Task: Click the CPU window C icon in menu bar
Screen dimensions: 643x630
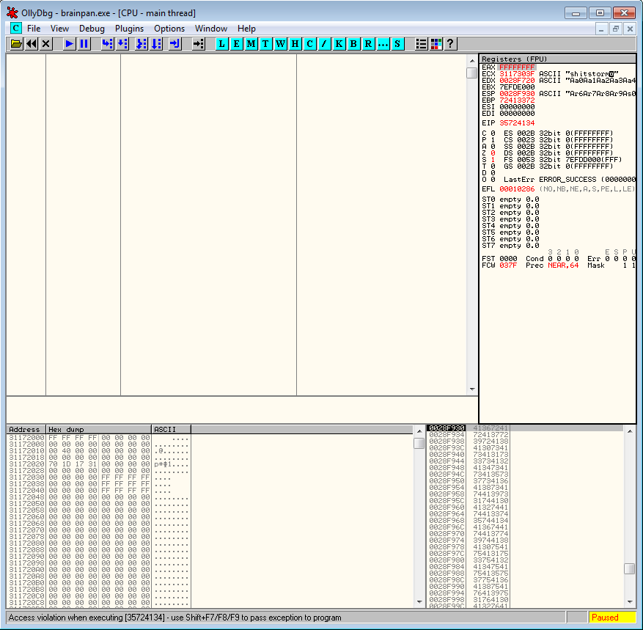Action: (15, 29)
